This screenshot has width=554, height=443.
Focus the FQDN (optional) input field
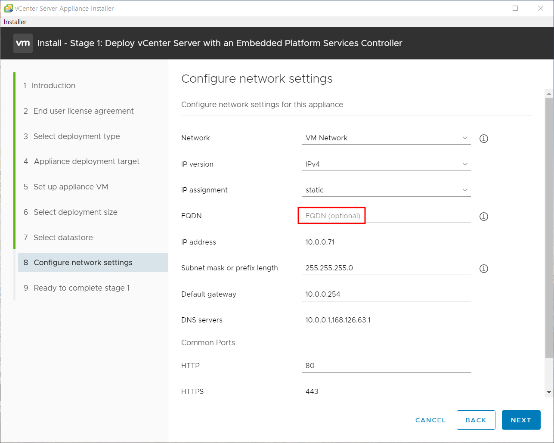point(386,216)
